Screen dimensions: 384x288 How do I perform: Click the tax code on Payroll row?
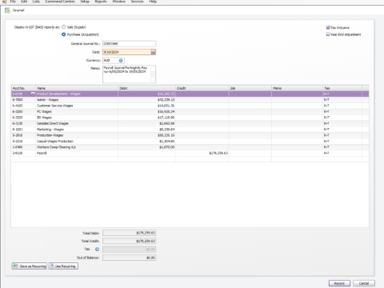326,153
